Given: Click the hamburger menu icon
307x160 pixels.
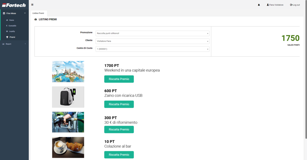Looking at the screenshot, I should pyautogui.click(x=32, y=5).
